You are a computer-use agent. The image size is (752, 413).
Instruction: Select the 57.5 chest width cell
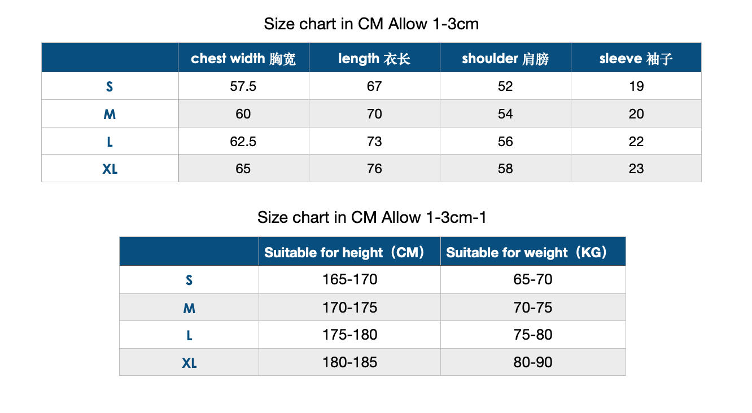(243, 86)
